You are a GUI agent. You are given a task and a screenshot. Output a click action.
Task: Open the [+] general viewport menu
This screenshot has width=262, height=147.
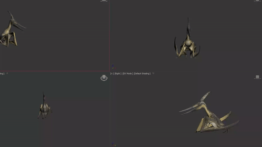pyautogui.click(x=112, y=73)
